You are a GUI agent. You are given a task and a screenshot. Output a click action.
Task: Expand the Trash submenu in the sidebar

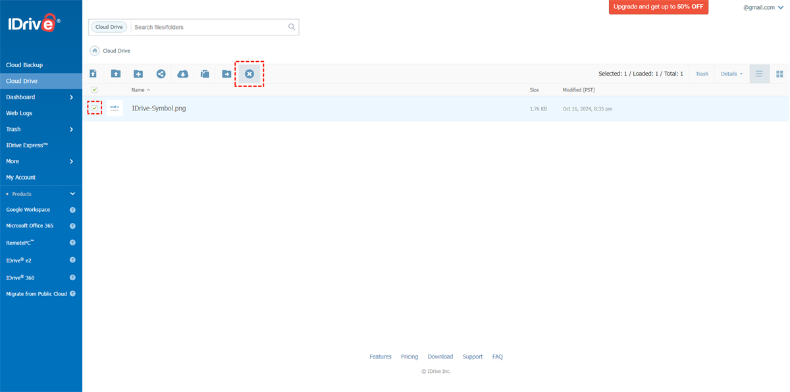[72, 130]
